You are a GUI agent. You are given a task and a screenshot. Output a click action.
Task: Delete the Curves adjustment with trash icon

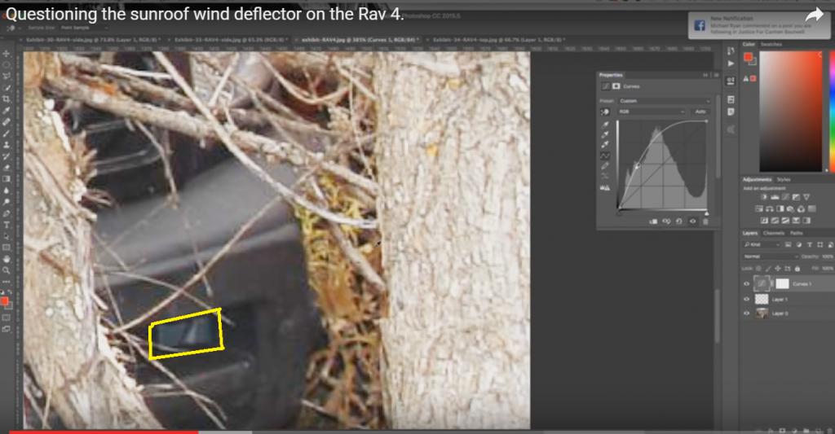coord(705,221)
